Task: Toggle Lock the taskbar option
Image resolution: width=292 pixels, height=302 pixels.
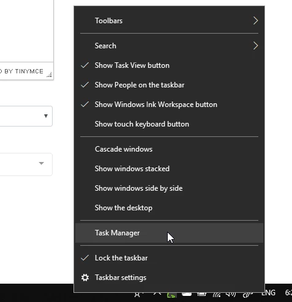Action: click(x=169, y=258)
